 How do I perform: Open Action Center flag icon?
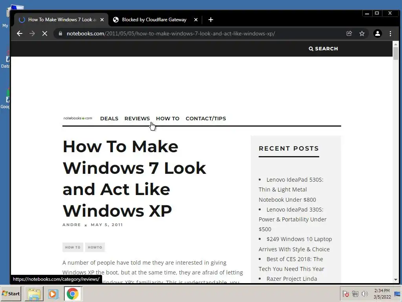[x=346, y=294]
